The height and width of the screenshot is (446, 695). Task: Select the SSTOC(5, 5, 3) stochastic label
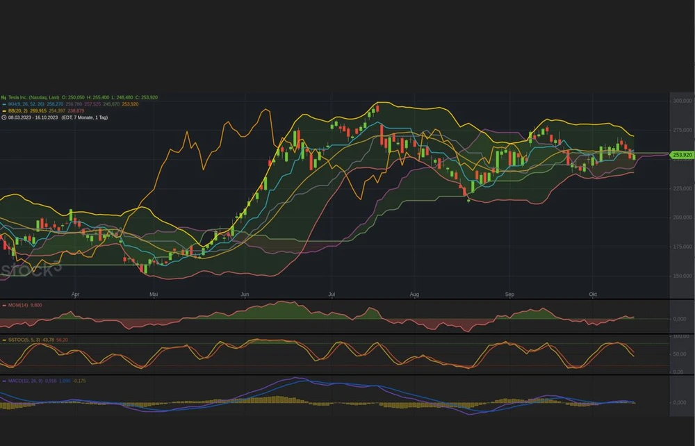click(x=24, y=340)
